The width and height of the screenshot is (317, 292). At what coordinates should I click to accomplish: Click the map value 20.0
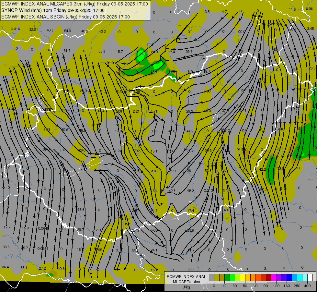pyautogui.click(x=154, y=171)
